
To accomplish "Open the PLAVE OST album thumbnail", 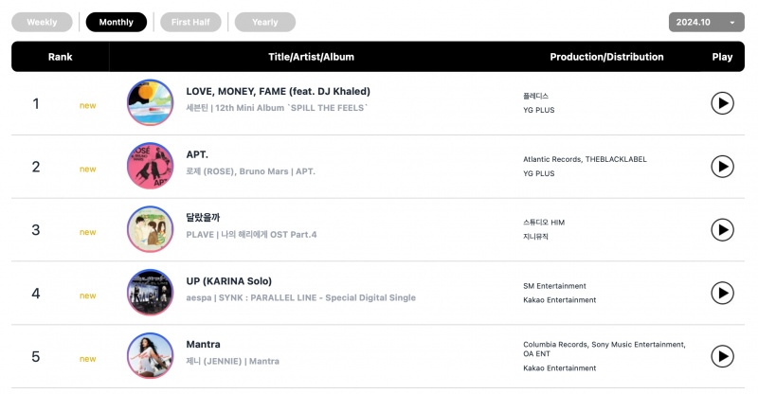I will [x=150, y=230].
